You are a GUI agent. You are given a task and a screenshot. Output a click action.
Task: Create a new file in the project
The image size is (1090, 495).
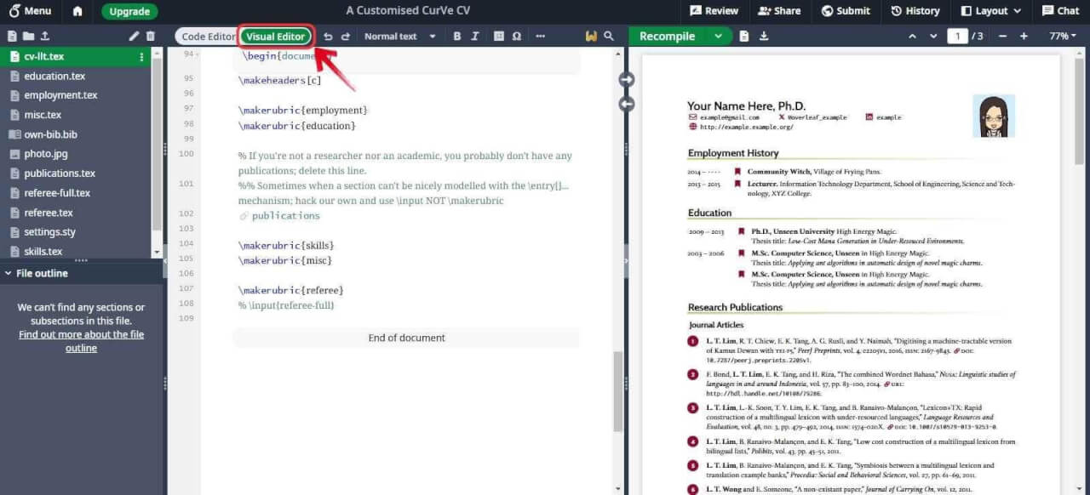coord(11,36)
